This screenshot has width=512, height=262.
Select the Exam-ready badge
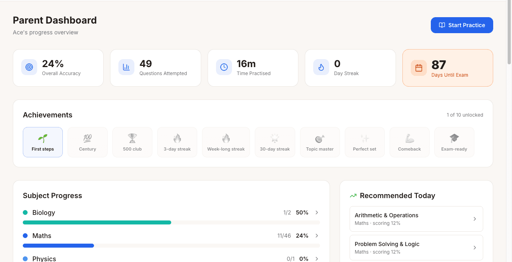coord(454,142)
